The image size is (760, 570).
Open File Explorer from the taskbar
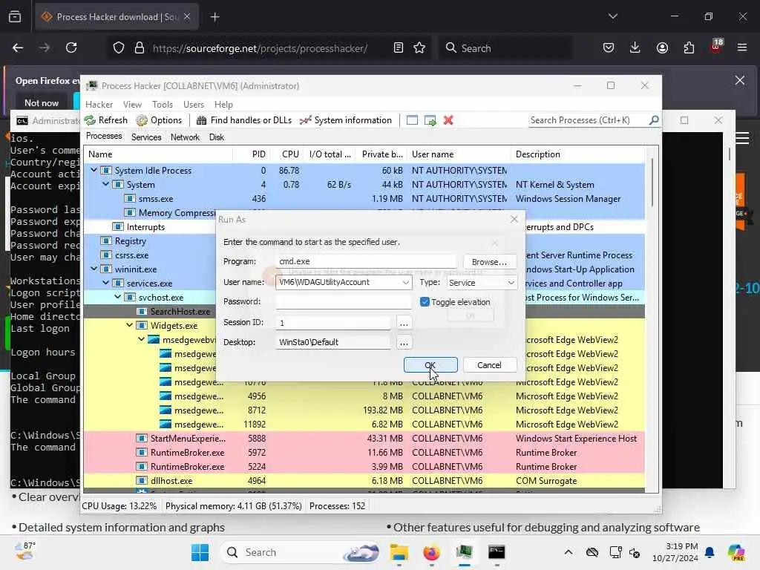point(399,552)
